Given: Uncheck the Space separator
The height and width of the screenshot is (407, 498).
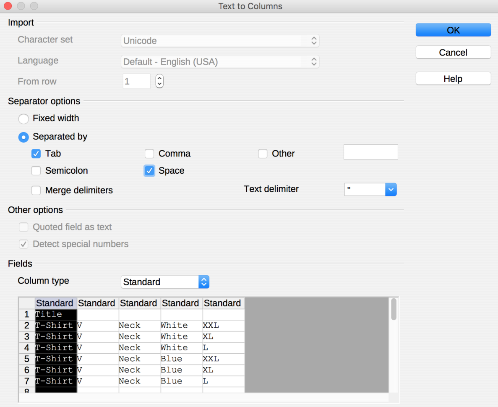Looking at the screenshot, I should [149, 171].
